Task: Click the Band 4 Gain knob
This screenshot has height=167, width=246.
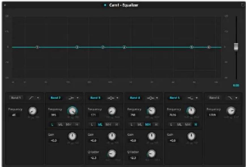Action: pos(152,136)
